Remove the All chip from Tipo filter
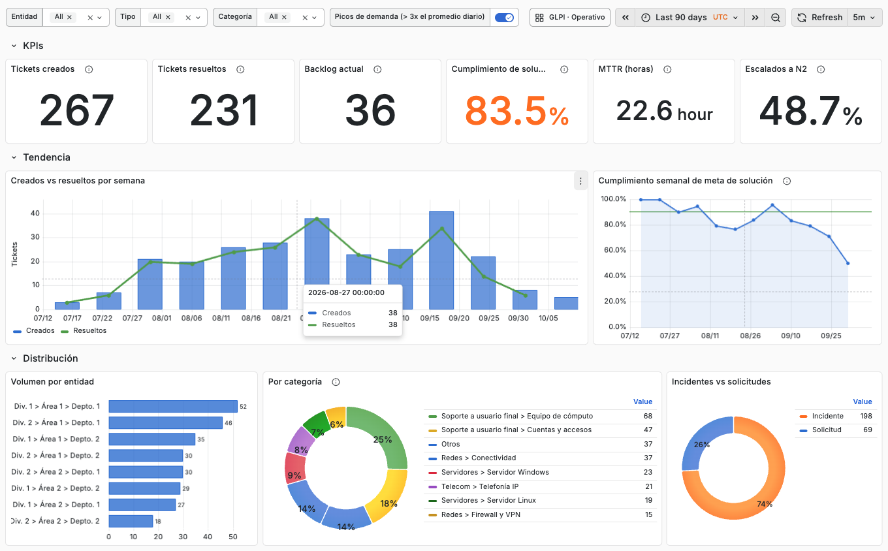Screen dimensions: 888x551 167,17
